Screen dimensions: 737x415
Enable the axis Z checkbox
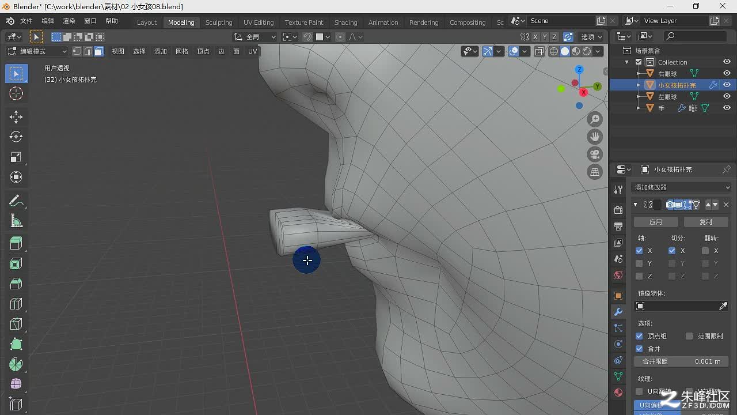(639, 276)
